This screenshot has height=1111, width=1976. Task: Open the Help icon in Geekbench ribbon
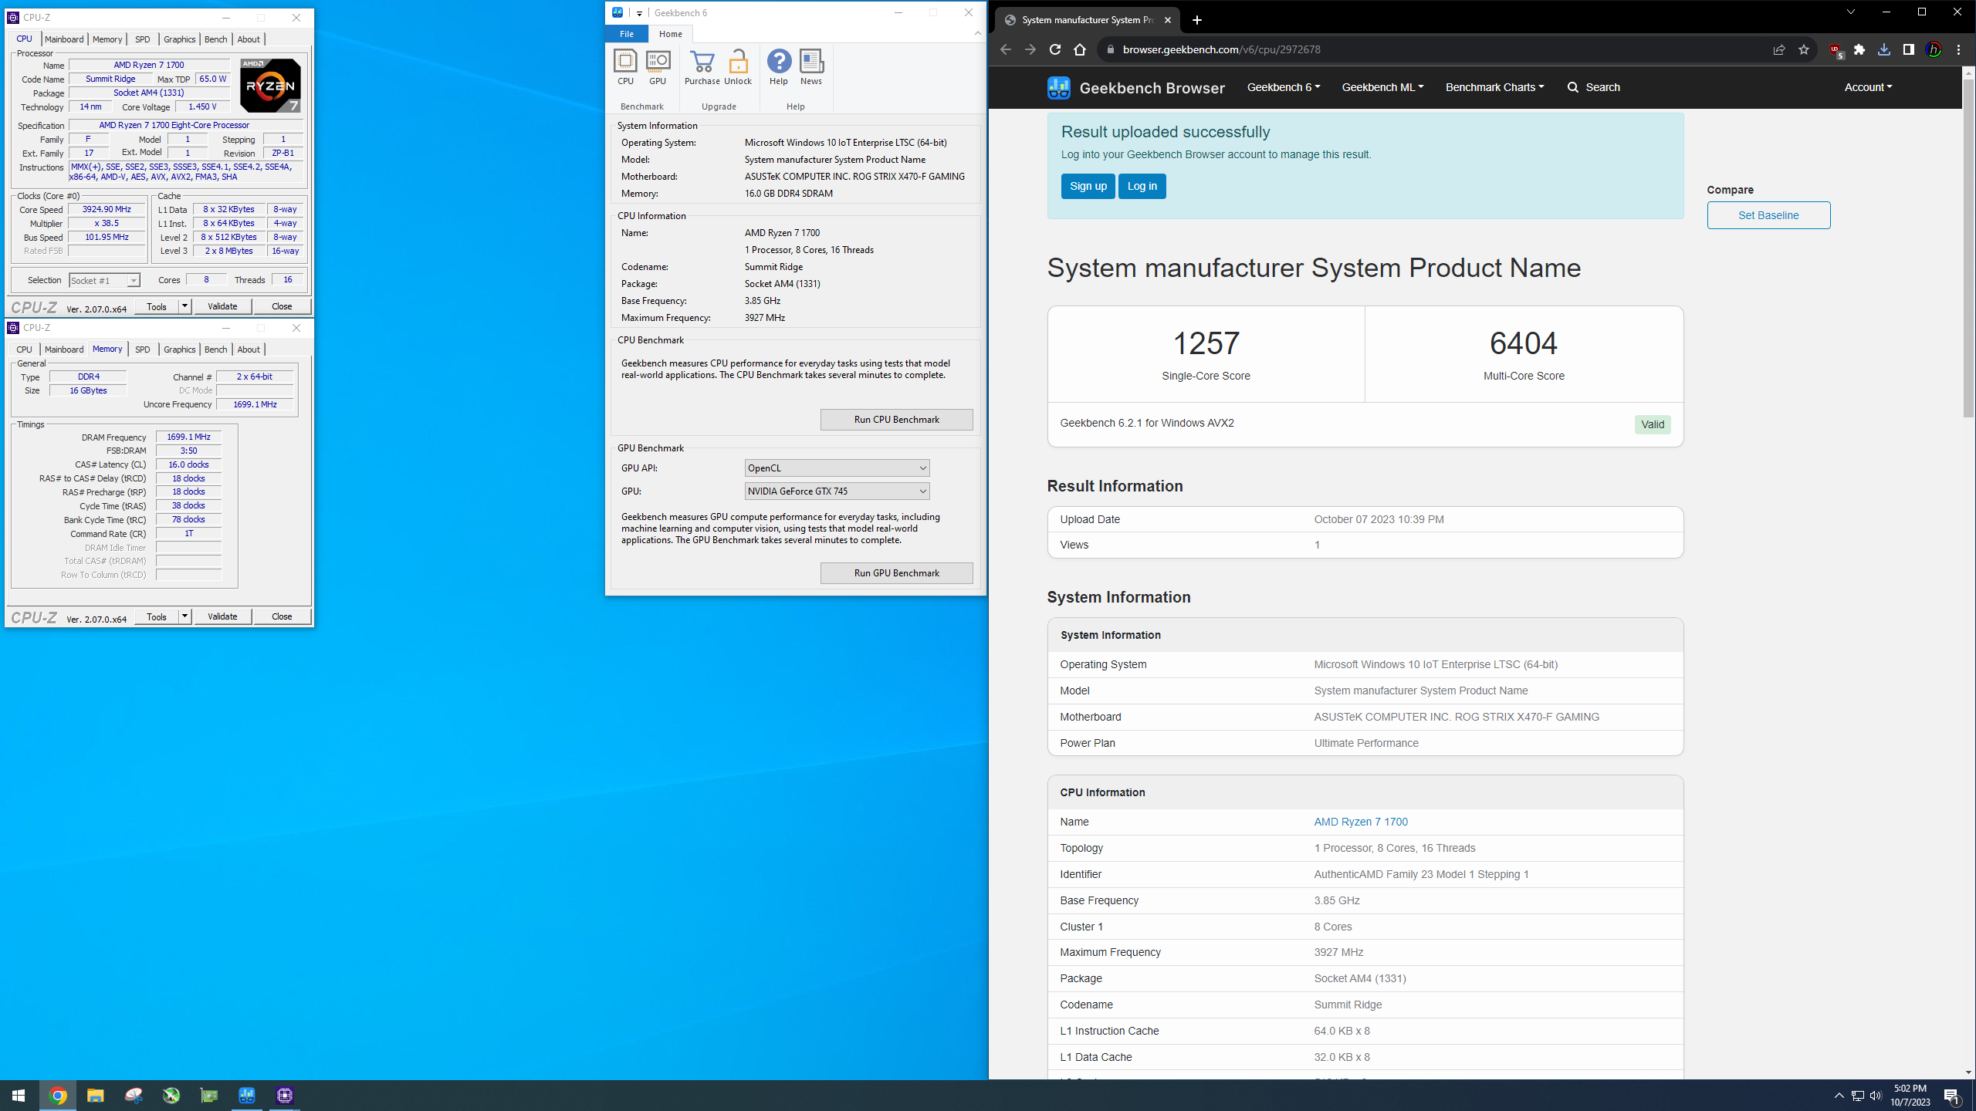coord(779,67)
